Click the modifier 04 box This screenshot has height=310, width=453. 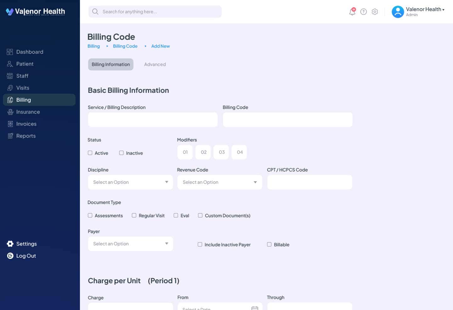[239, 152]
